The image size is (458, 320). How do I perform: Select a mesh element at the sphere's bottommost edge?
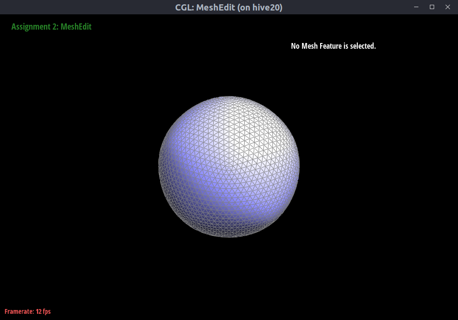[229, 235]
